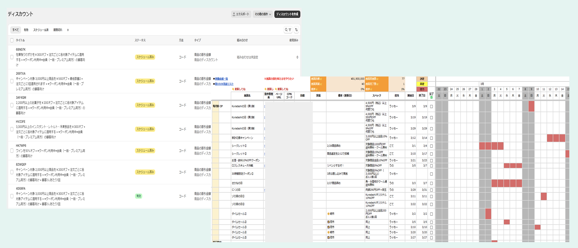Click the 決定 legend swatch
Screen dimensions: 578x248
pos(422,79)
